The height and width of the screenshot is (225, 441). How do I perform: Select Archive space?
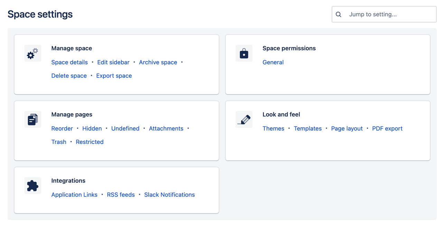[x=158, y=62]
